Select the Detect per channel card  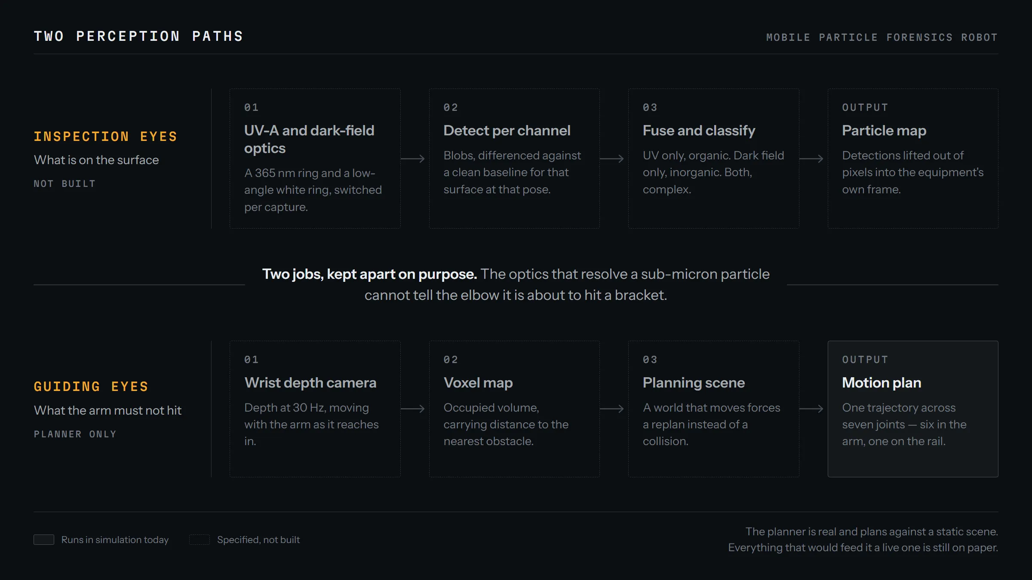[x=514, y=159]
